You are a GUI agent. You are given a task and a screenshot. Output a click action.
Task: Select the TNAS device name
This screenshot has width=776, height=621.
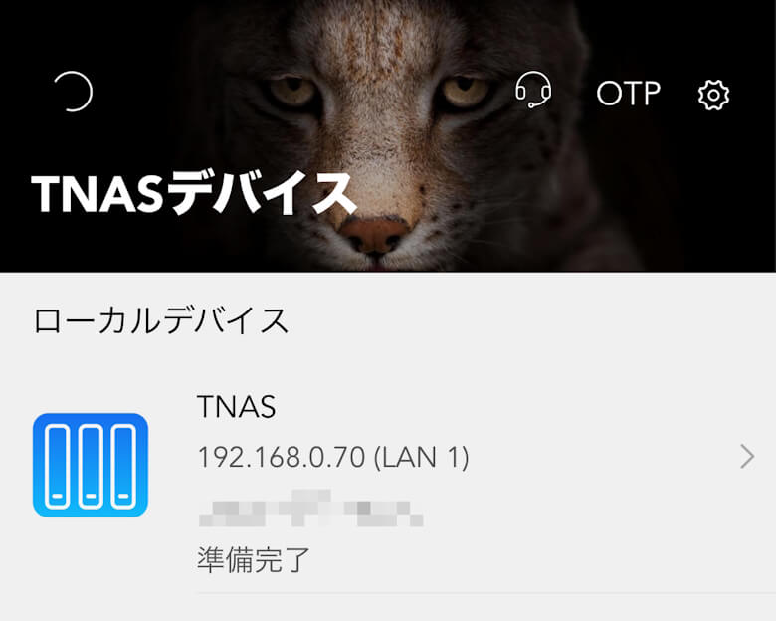pyautogui.click(x=237, y=407)
